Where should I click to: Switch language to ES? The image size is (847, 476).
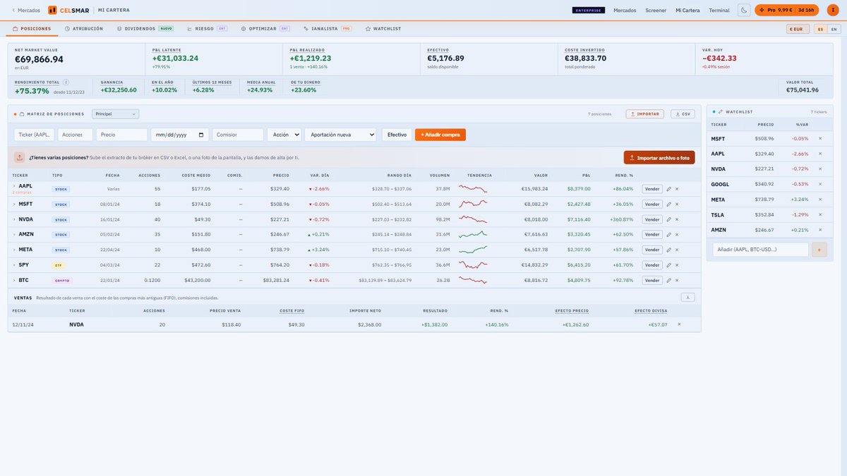click(820, 29)
